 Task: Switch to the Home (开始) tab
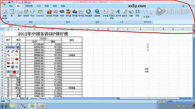click(11, 6)
